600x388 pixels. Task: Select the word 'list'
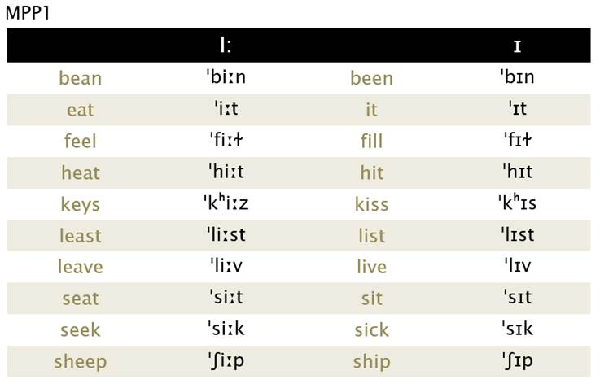pyautogui.click(x=371, y=236)
